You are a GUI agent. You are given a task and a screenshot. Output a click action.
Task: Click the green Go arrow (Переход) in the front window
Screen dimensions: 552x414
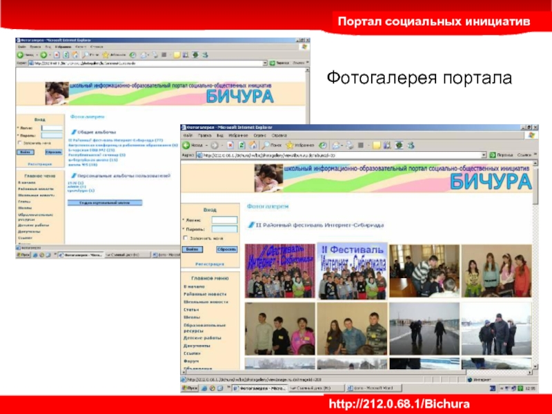click(x=493, y=155)
